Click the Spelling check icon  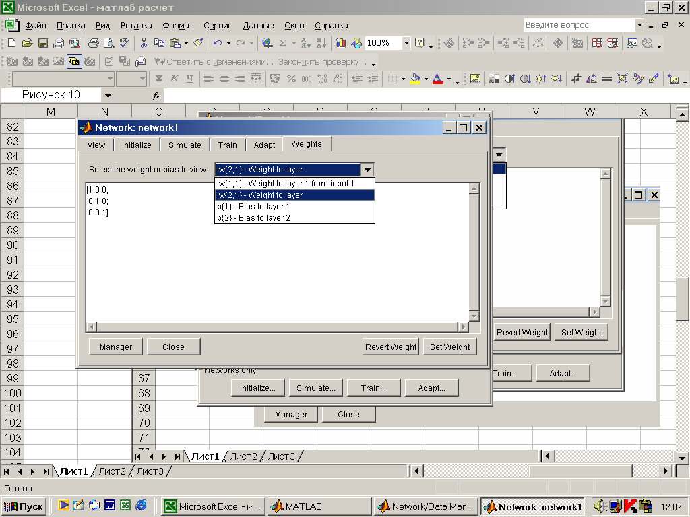[124, 42]
